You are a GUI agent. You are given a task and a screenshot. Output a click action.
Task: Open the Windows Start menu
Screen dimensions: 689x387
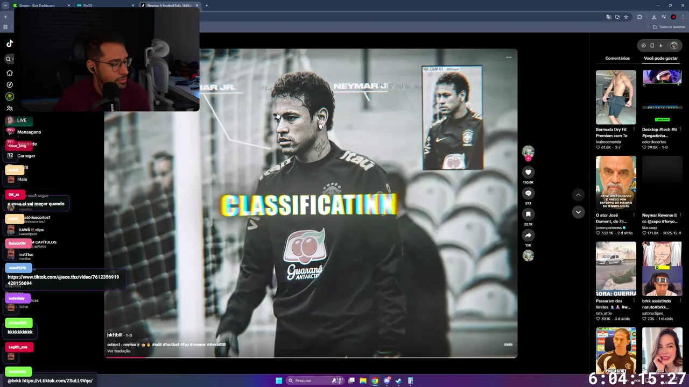[x=279, y=381]
